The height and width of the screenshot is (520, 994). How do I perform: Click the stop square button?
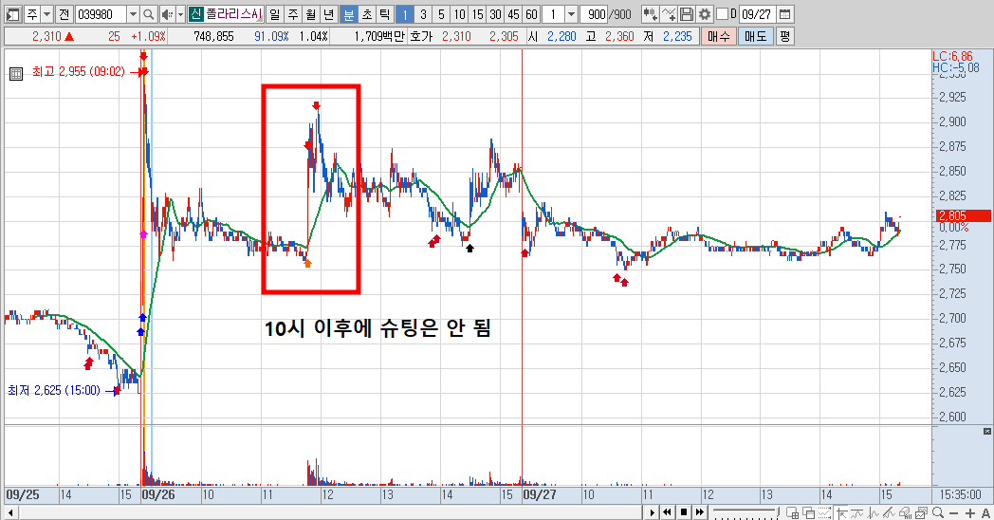coord(683,512)
